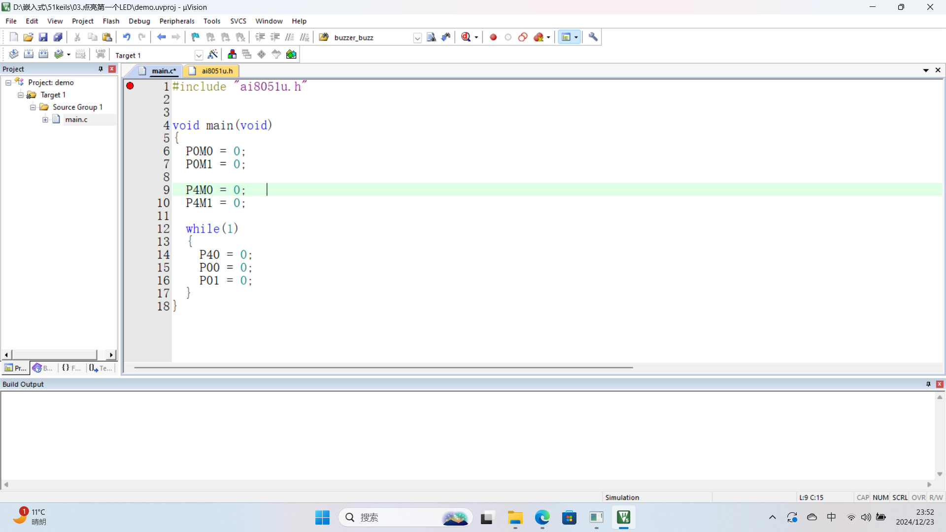Disable all breakpoints icon
The width and height of the screenshot is (946, 532).
pyautogui.click(x=523, y=37)
